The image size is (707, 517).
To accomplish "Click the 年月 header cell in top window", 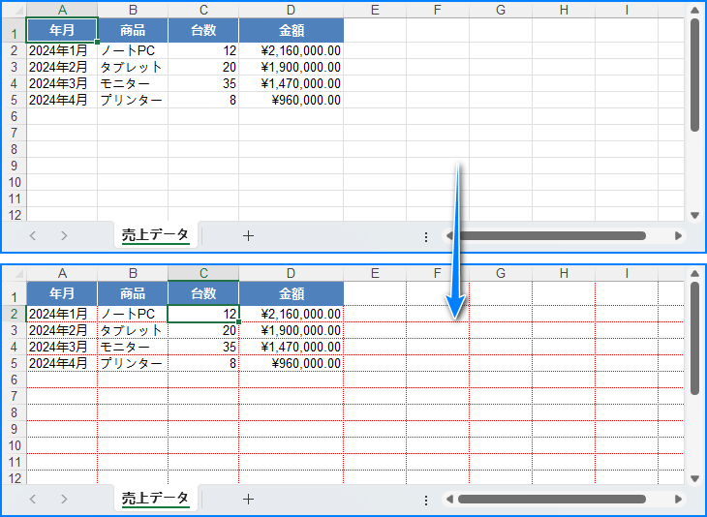I will tap(62, 30).
